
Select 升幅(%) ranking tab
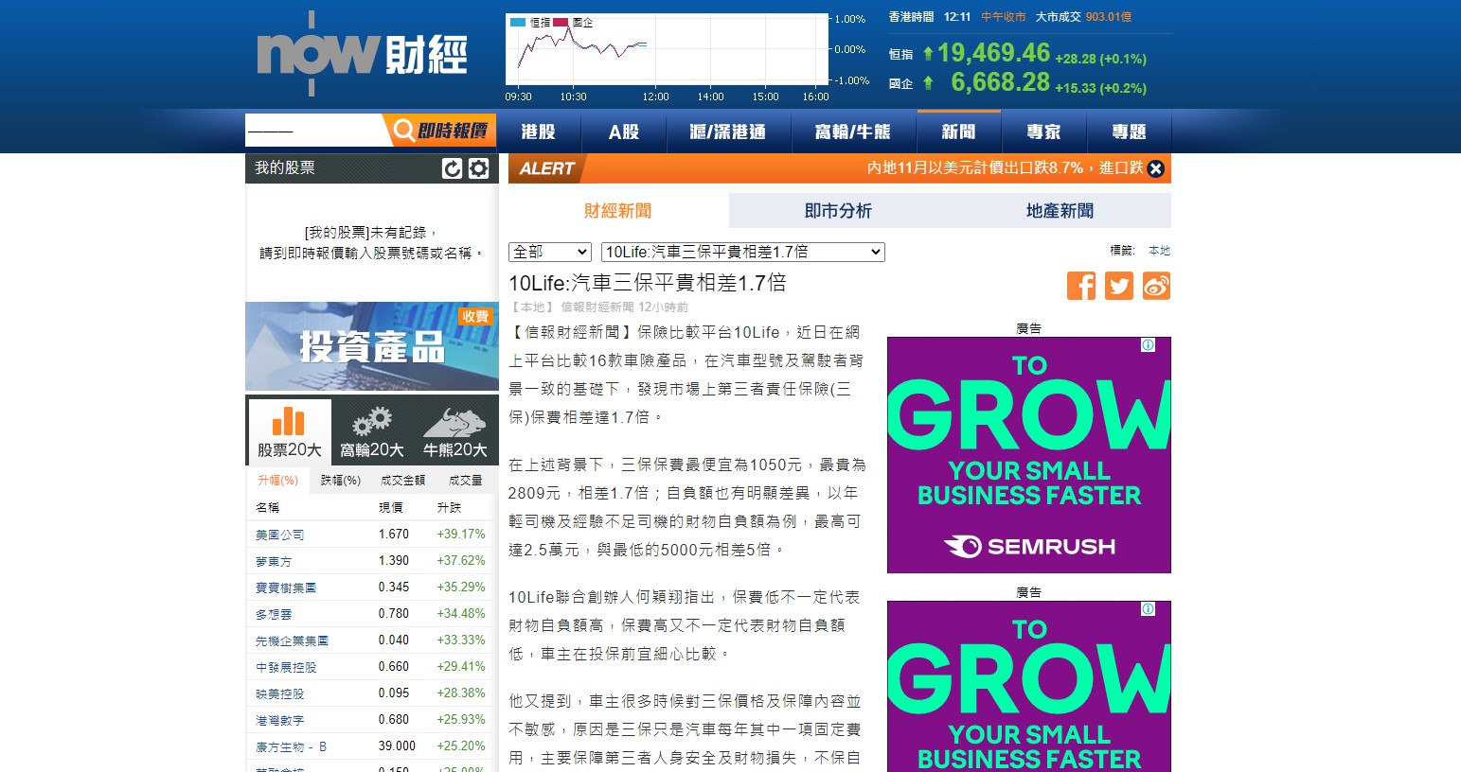[x=278, y=481]
